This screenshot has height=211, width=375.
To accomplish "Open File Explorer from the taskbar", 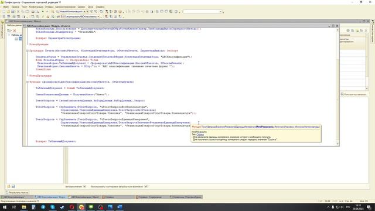I will coord(24,207).
